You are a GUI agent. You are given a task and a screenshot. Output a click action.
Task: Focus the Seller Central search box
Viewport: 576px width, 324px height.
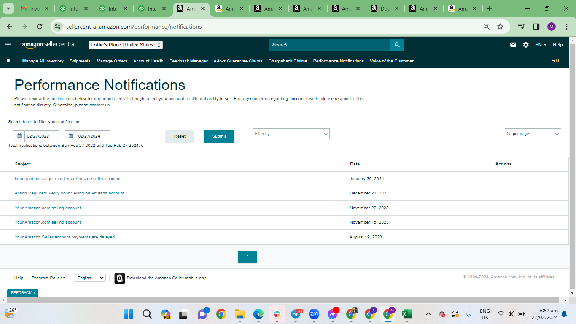[x=330, y=45]
